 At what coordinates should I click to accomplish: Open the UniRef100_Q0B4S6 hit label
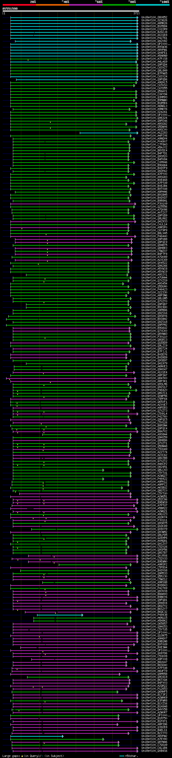(x=154, y=751)
